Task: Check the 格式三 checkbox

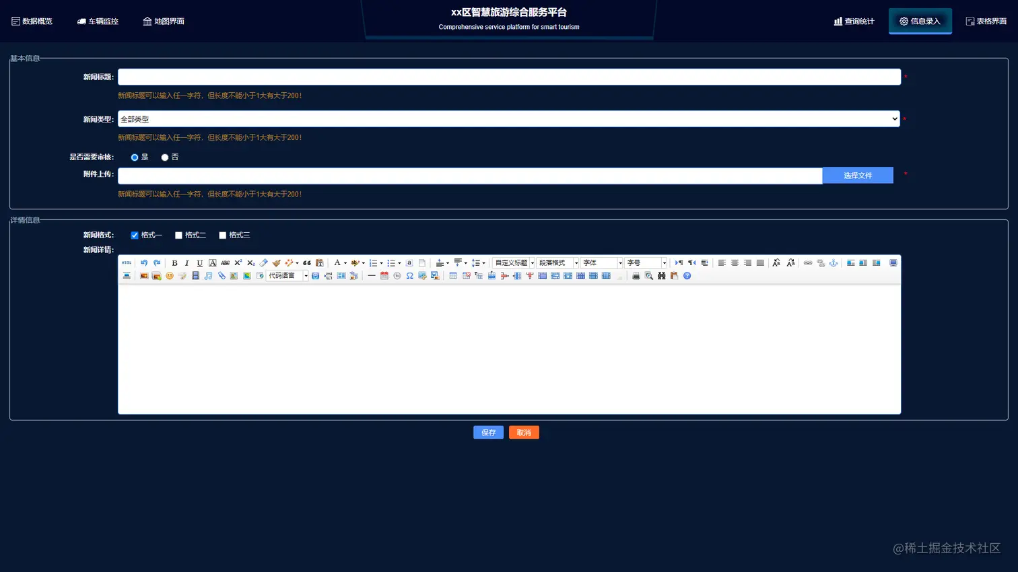Action: click(x=222, y=236)
